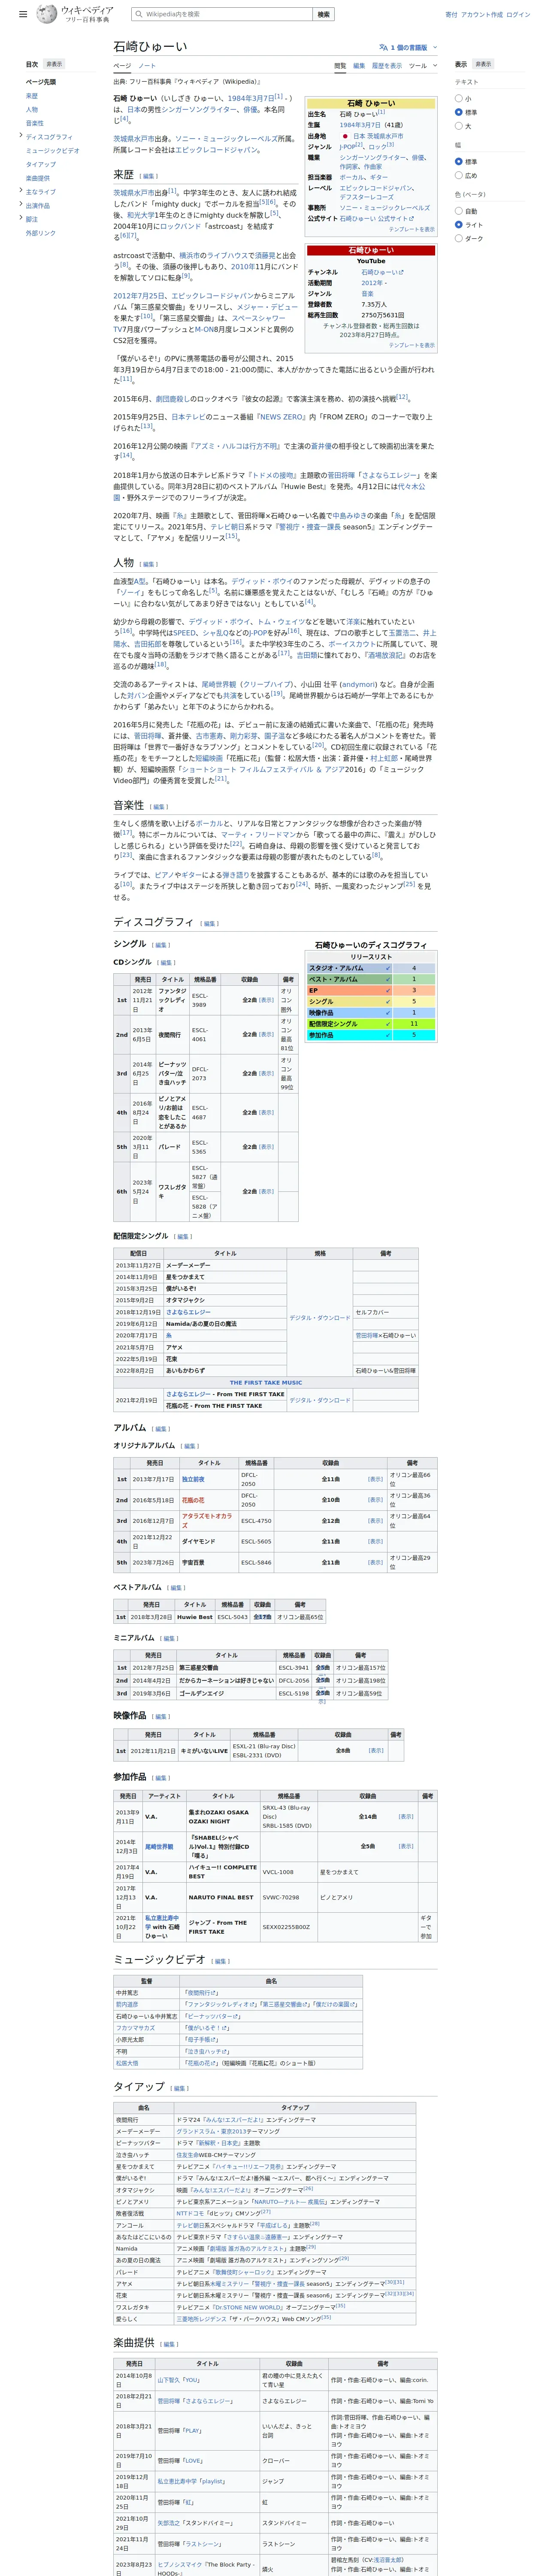Click the language translation icon beside 1個の言語版
The width and height of the screenshot is (551, 2576).
point(383,47)
